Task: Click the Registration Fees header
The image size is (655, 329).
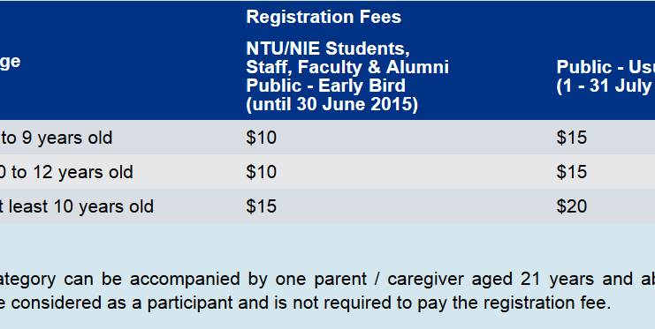Action: pyautogui.click(x=324, y=17)
